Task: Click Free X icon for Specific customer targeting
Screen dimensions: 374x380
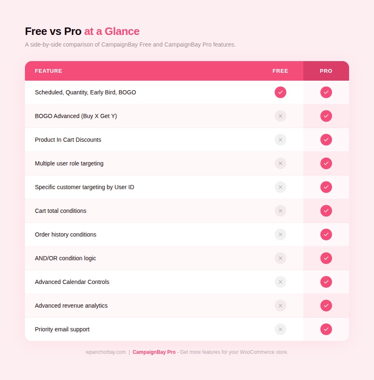Action: 280,187
